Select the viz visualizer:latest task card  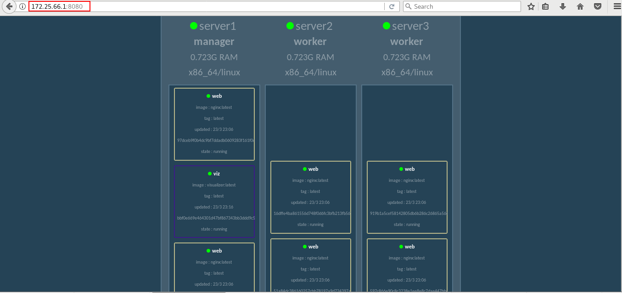[x=214, y=201]
